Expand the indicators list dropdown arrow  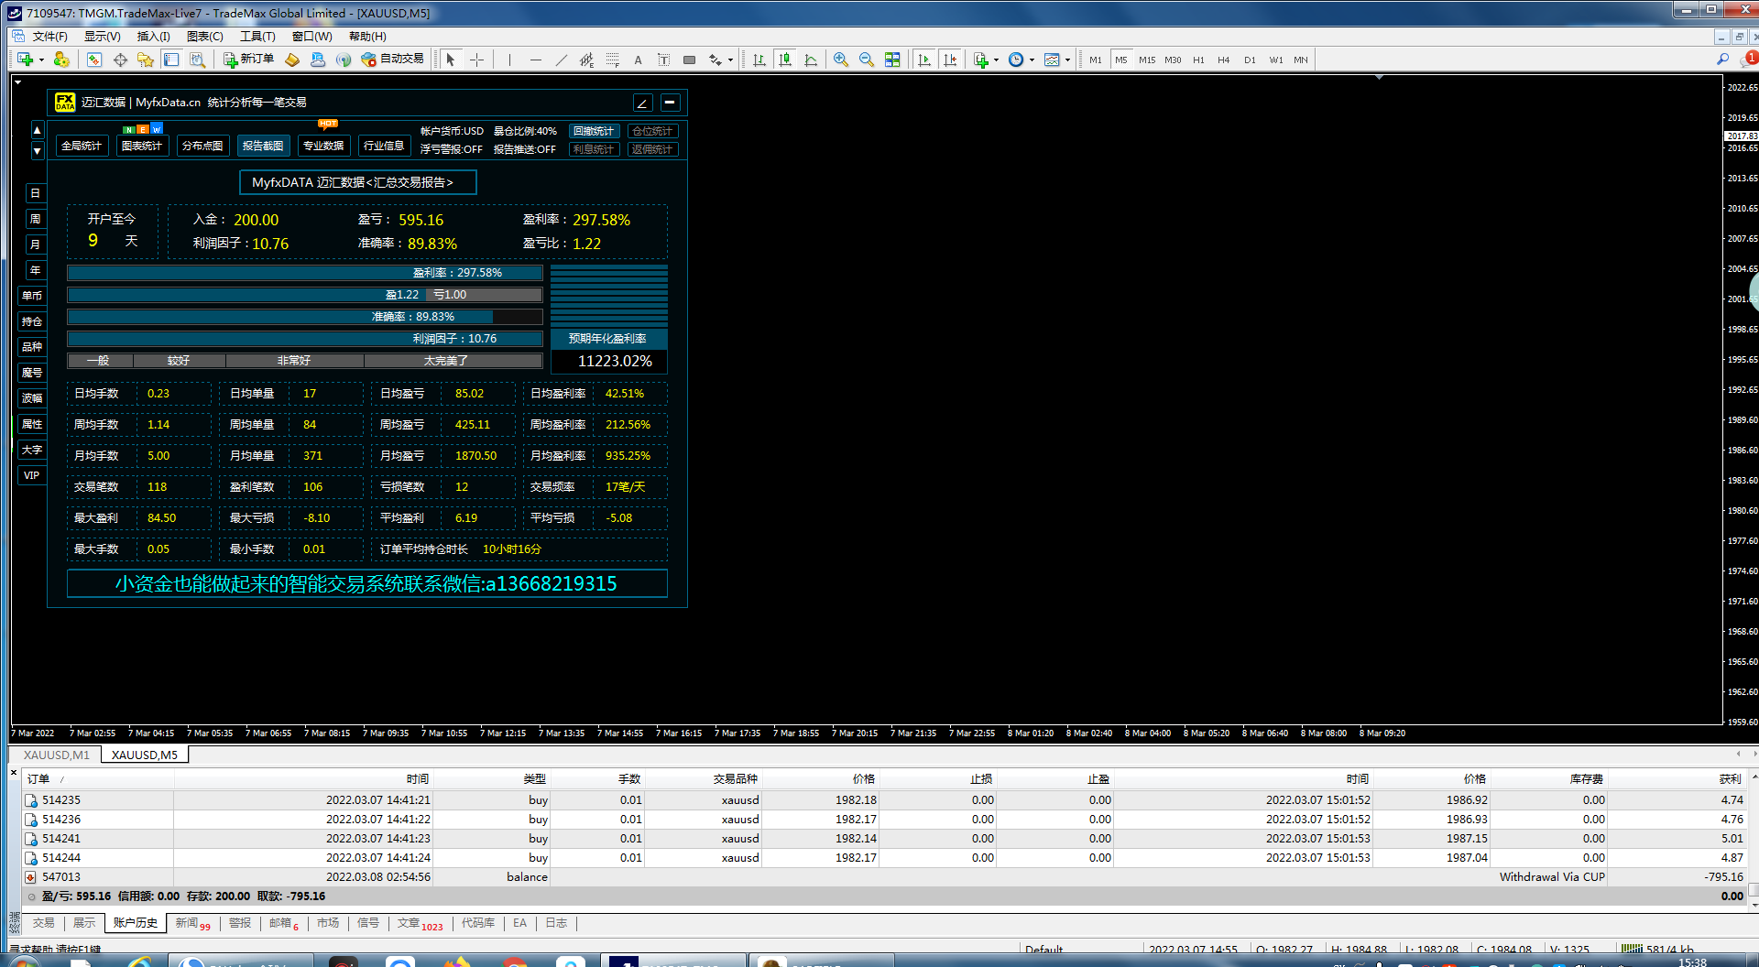tap(996, 60)
